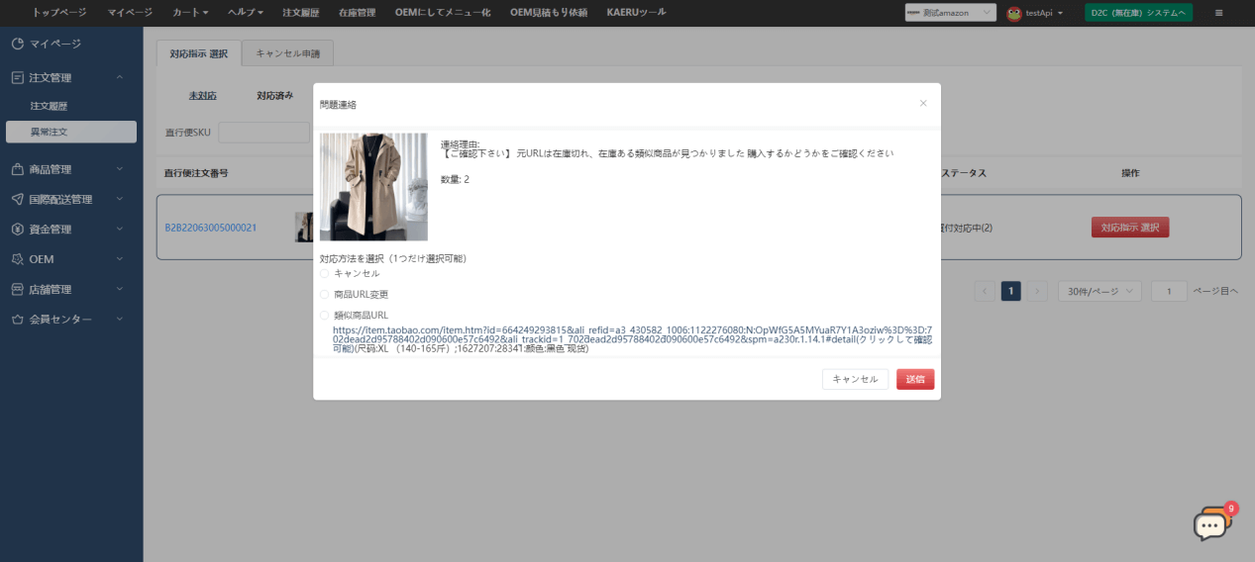This screenshot has width=1255, height=562.
Task: Click the 店舗管理 store icon
Action: (17, 290)
